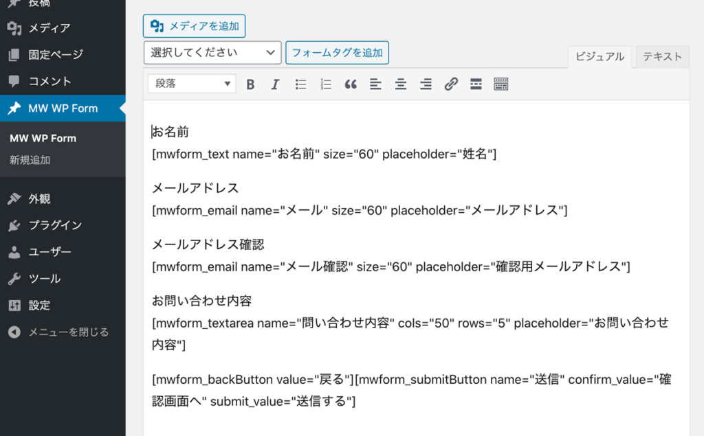Insert or edit a link
704x436 pixels.
point(451,84)
